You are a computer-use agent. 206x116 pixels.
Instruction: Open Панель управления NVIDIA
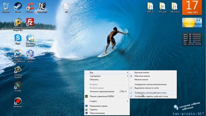tap(107, 96)
